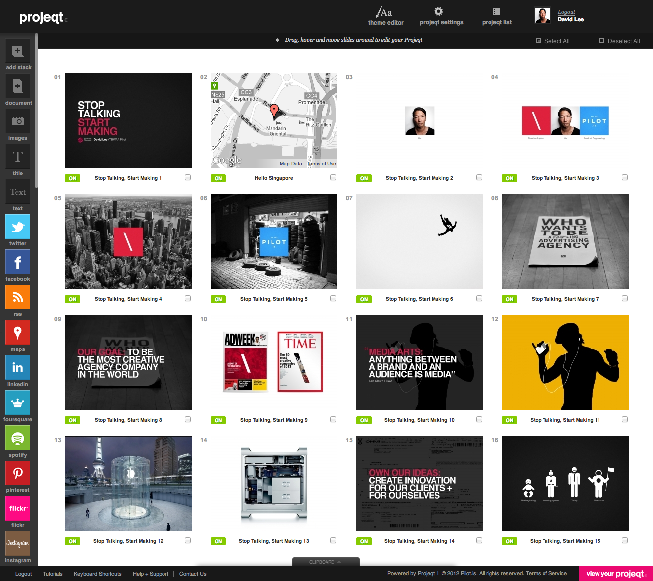Add a Pinterest slide
The width and height of the screenshot is (653, 581).
(18, 473)
